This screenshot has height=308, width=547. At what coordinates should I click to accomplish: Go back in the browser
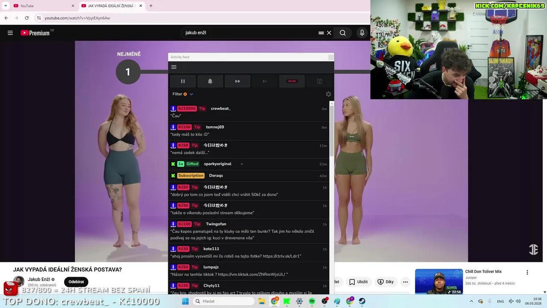point(6,18)
